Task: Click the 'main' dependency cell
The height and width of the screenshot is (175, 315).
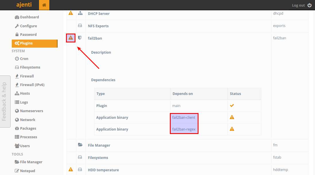Action: 176,106
